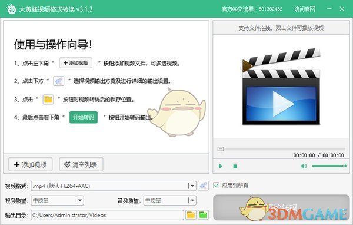Click the video preview clapperboard thumbnail
Screen dimensions: 353x225
[281, 87]
